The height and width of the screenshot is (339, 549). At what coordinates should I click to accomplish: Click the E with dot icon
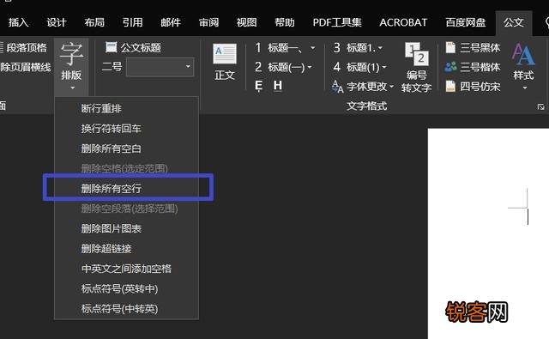pos(259,86)
